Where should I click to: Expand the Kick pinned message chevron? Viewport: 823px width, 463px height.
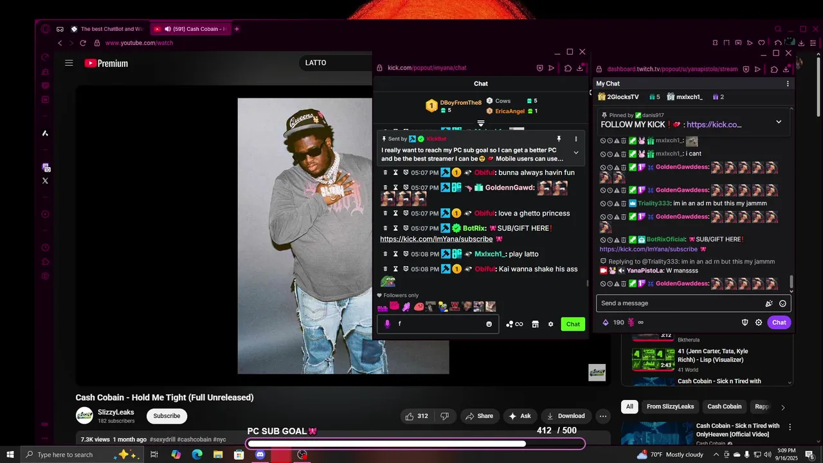tap(575, 153)
